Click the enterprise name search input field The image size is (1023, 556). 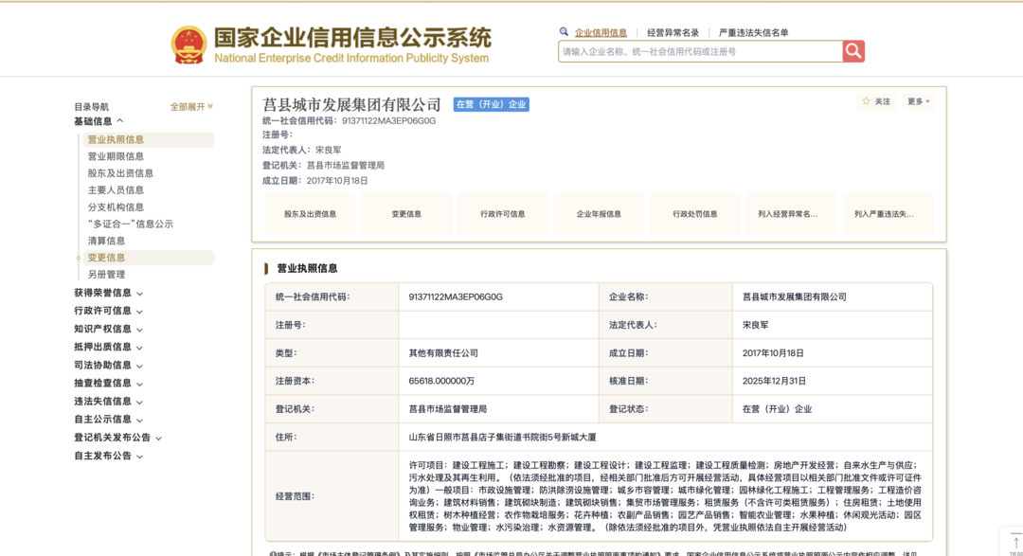coord(700,51)
